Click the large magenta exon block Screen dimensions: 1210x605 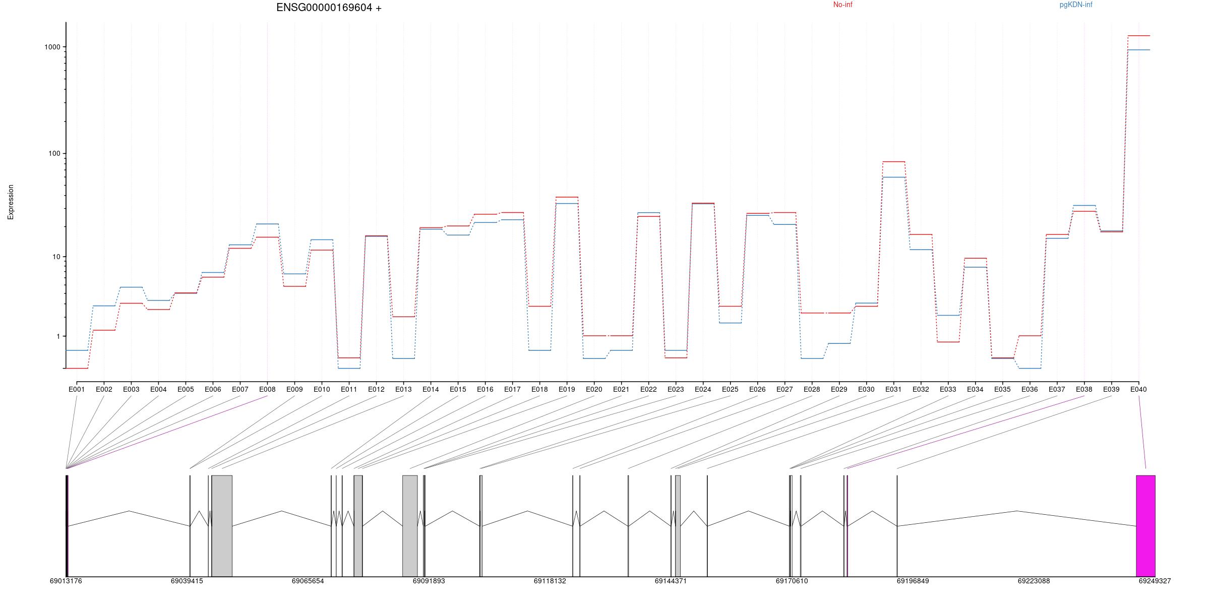point(1145,525)
